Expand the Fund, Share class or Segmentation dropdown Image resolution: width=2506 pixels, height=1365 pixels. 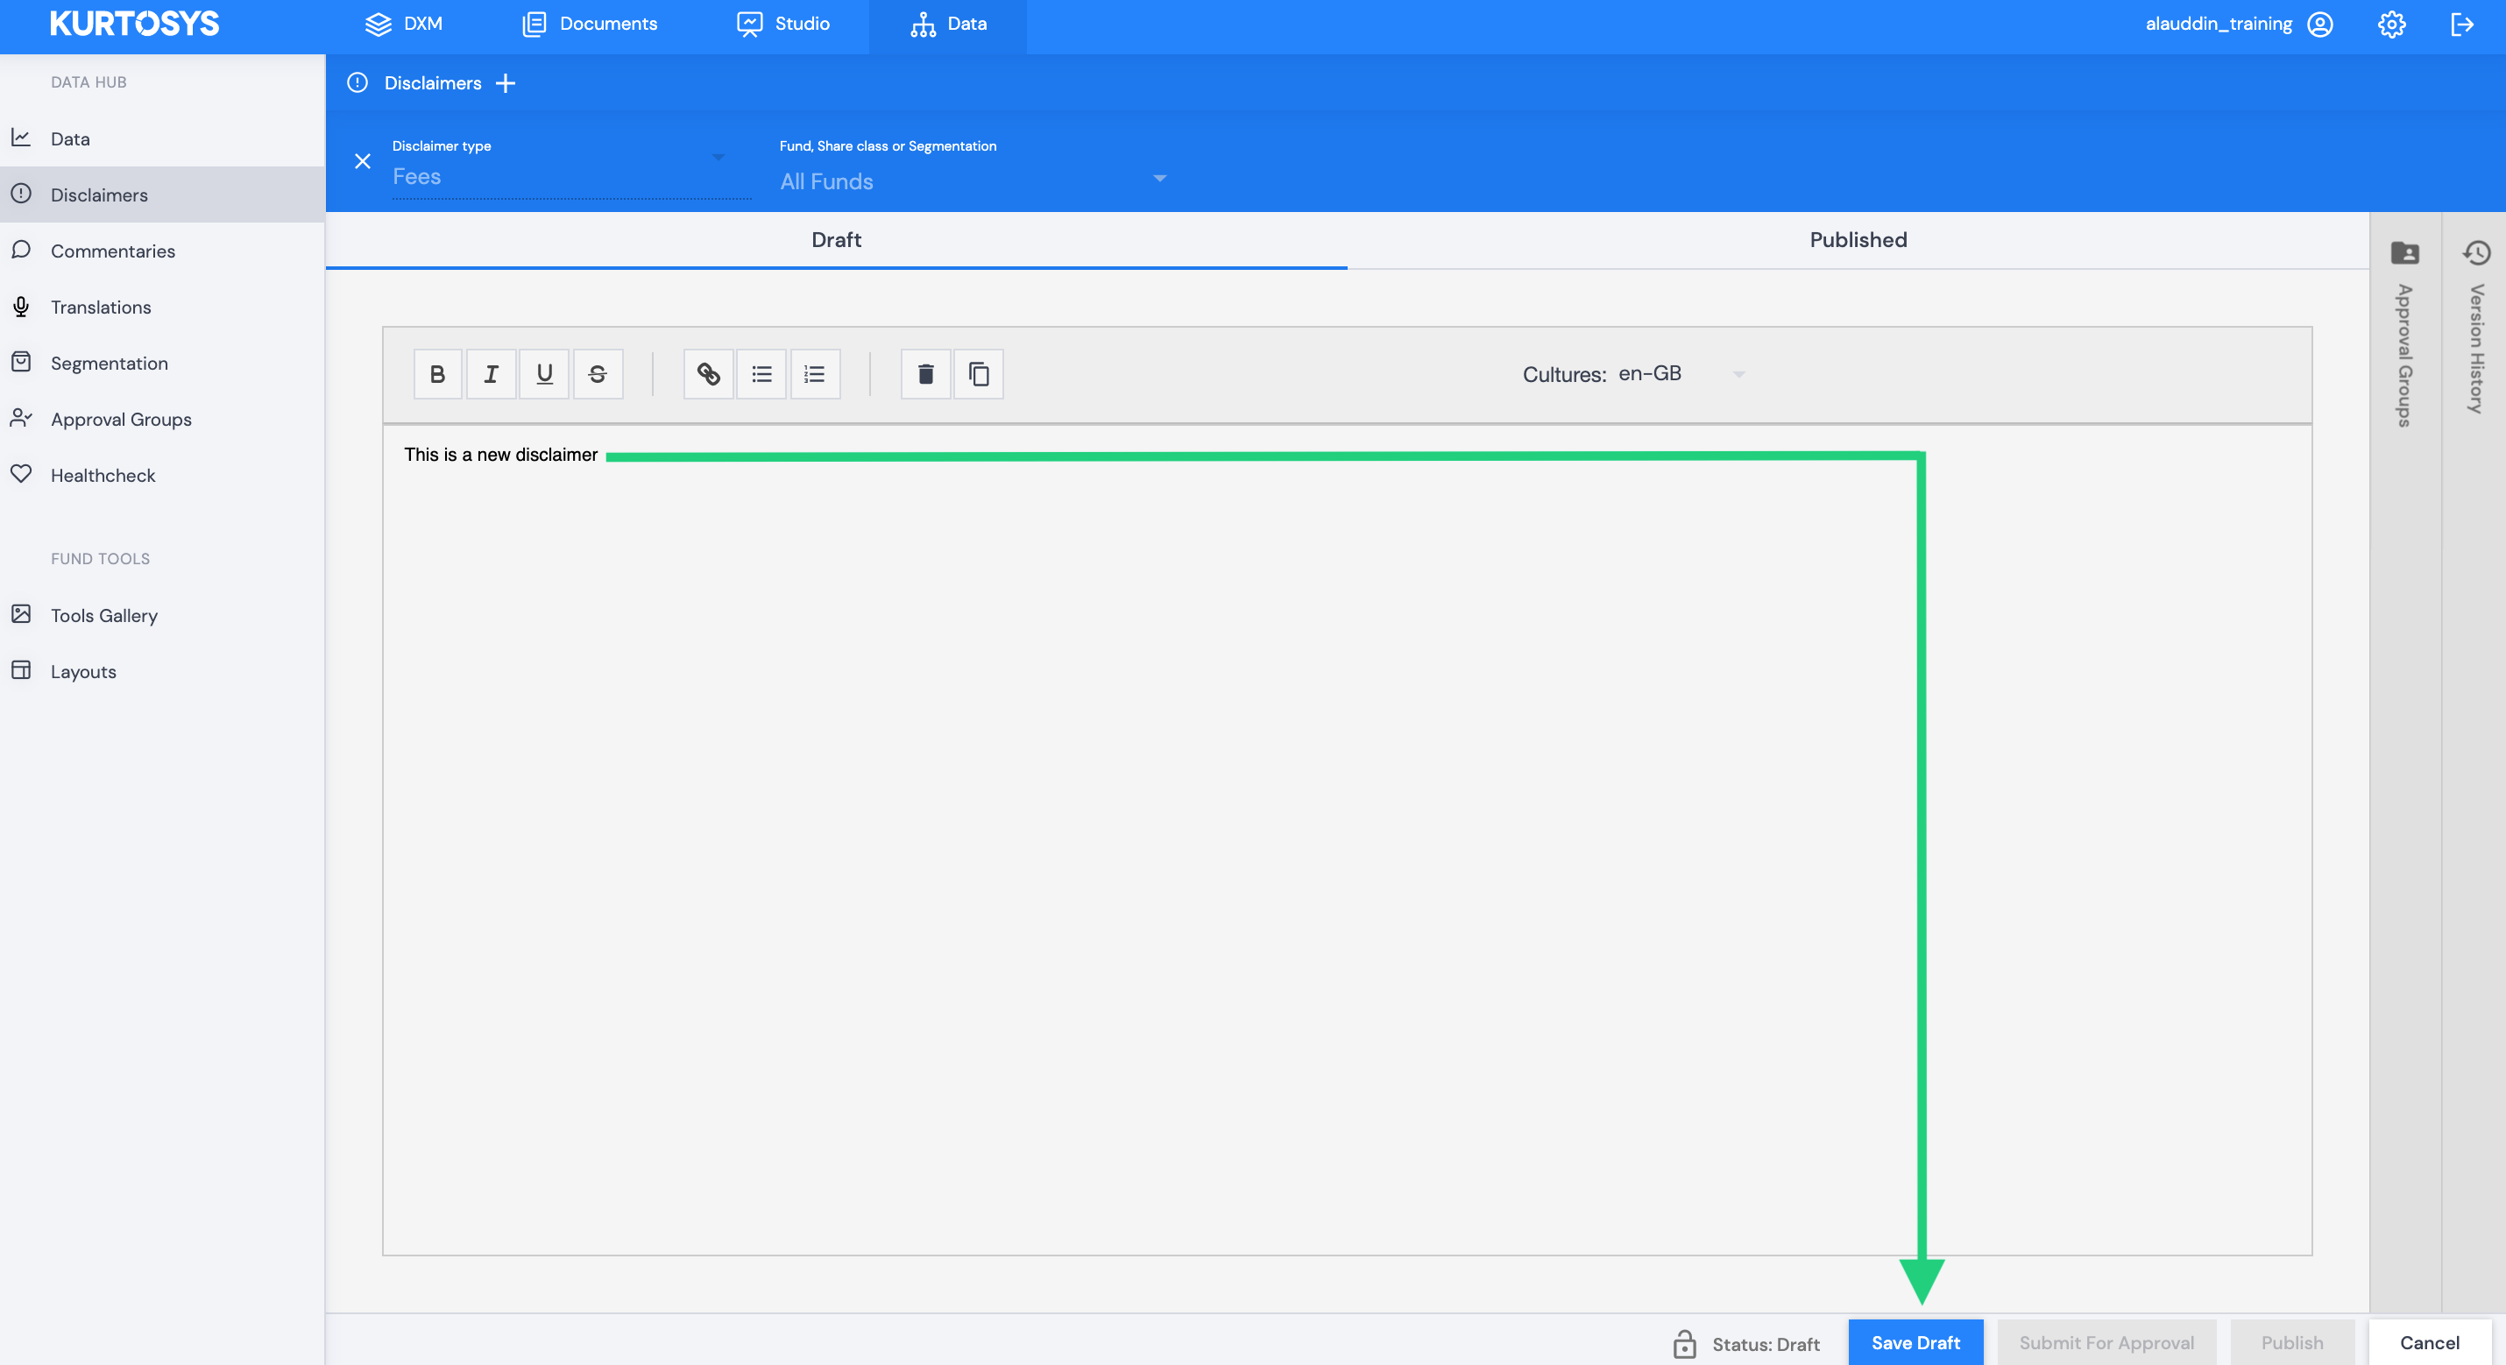[x=973, y=181]
